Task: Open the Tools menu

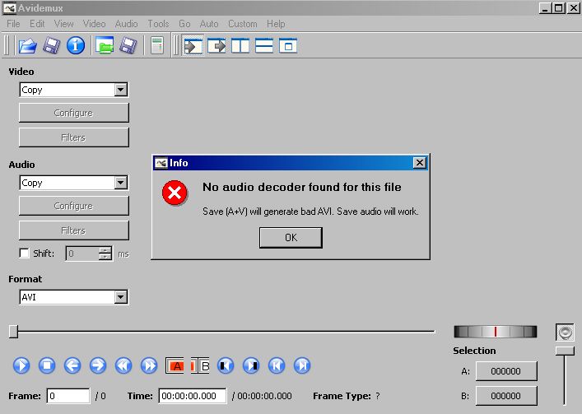Action: click(x=158, y=24)
